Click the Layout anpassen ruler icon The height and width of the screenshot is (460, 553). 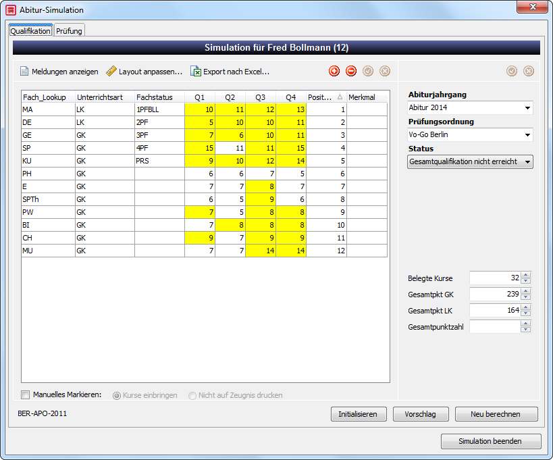(111, 71)
